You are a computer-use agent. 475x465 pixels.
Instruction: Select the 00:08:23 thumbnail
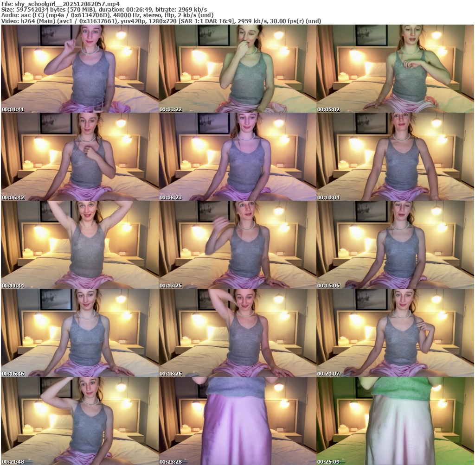click(x=237, y=157)
